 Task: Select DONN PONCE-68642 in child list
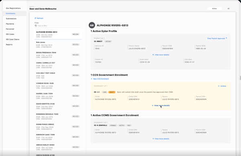tap(58, 127)
